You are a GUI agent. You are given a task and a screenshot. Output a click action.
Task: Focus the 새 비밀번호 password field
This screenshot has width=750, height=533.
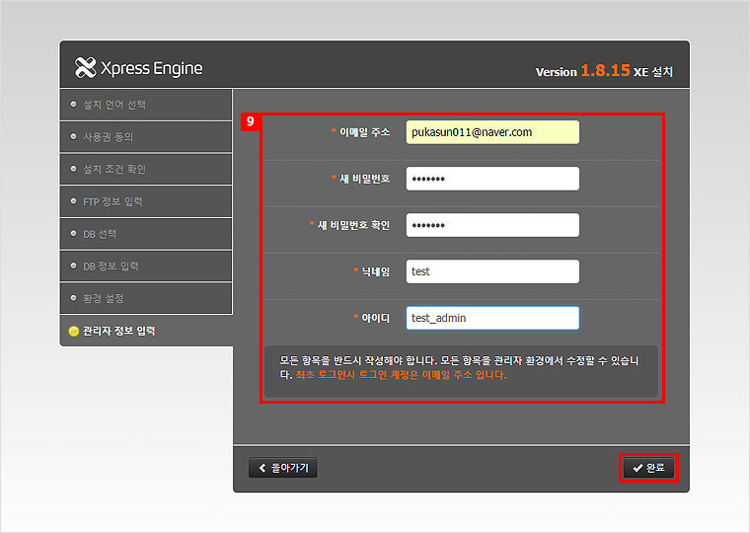point(491,179)
